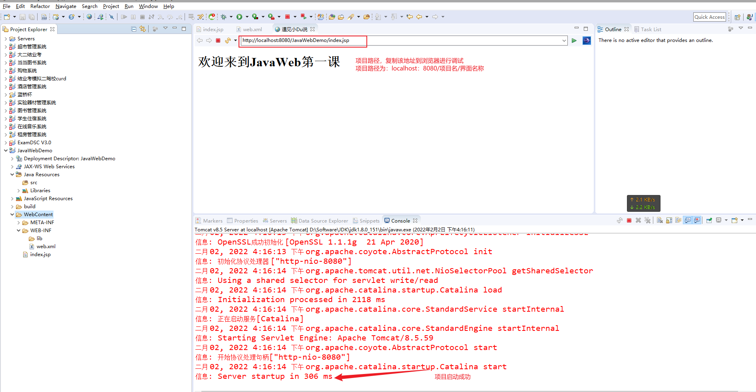
Task: Expand the Libraries node
Action: (18, 191)
